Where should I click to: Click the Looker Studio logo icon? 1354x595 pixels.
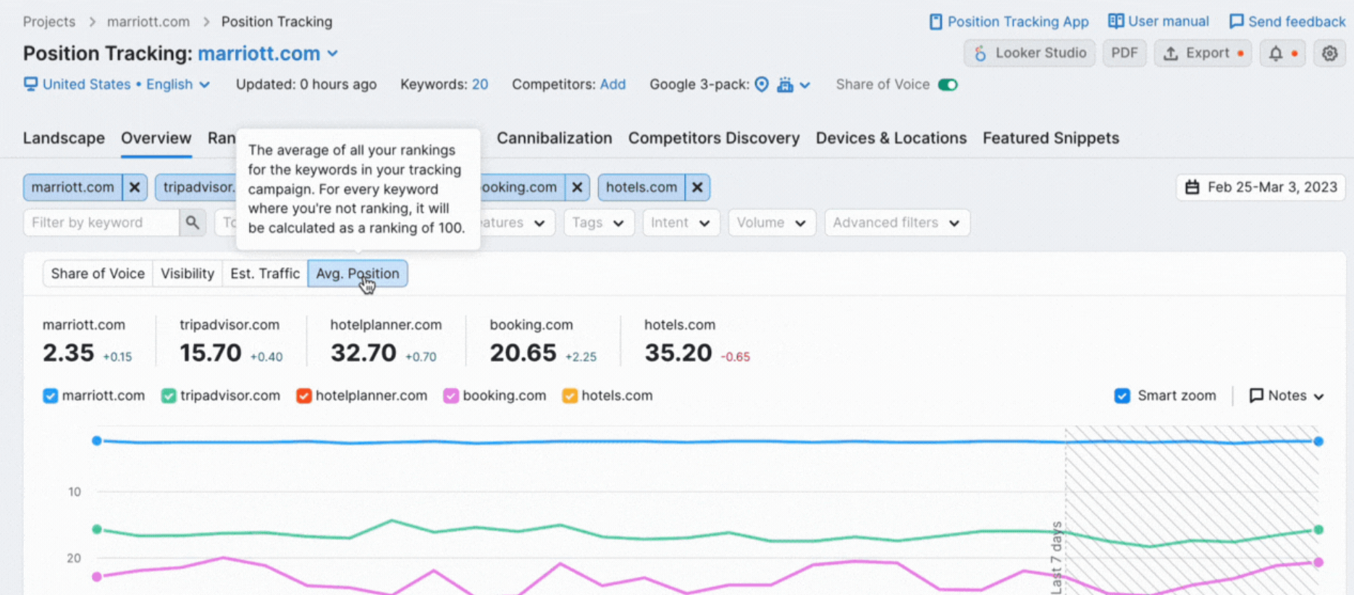[x=980, y=53]
